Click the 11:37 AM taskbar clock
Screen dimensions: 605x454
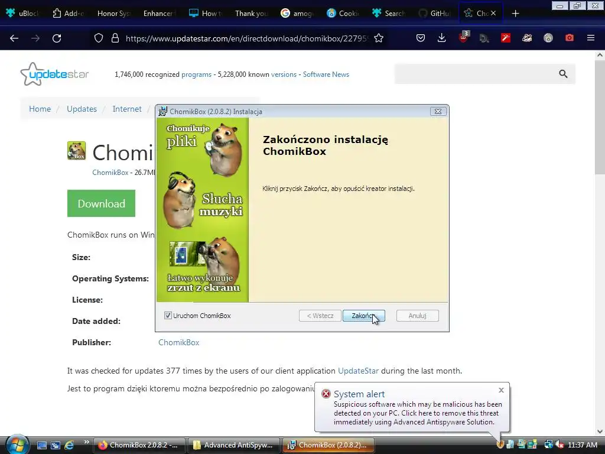pyautogui.click(x=583, y=445)
